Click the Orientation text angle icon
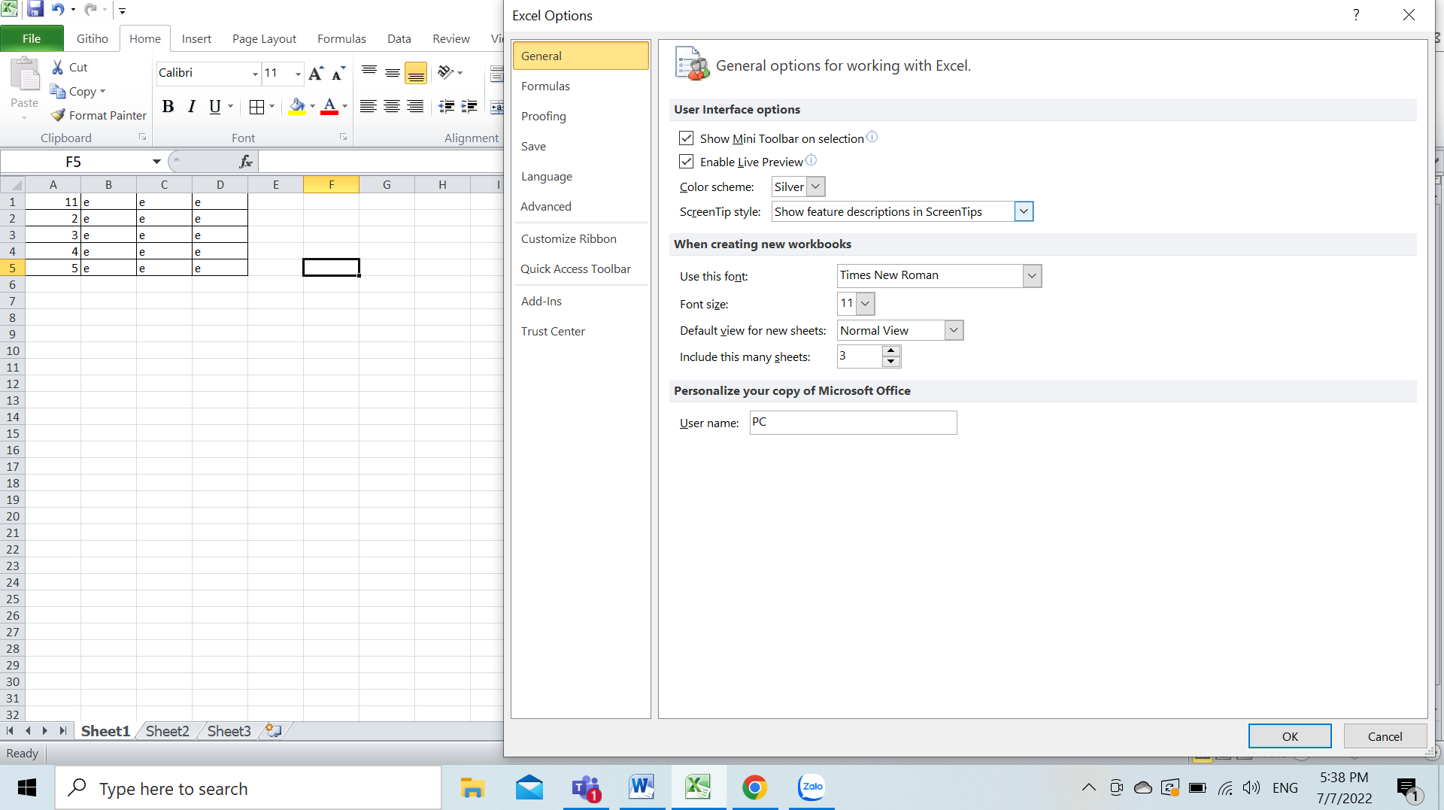 (445, 72)
